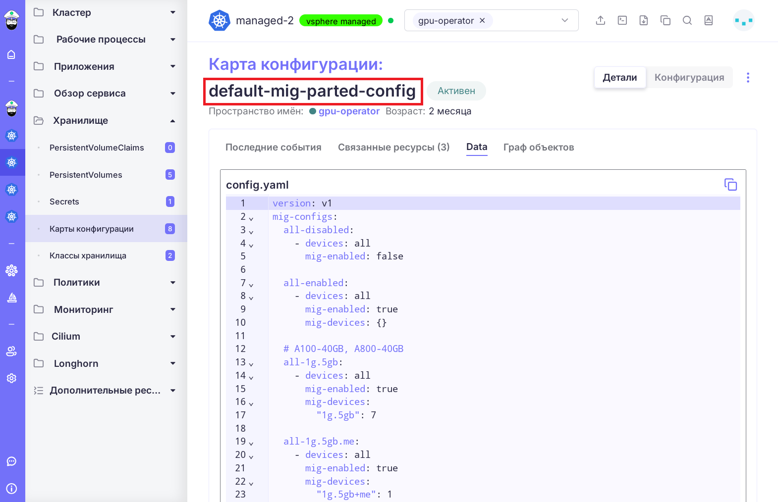
Task: Click the info circle icon
Action: point(11,489)
